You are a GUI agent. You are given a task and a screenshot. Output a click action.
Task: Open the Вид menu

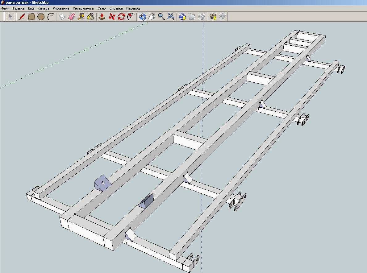[31, 8]
